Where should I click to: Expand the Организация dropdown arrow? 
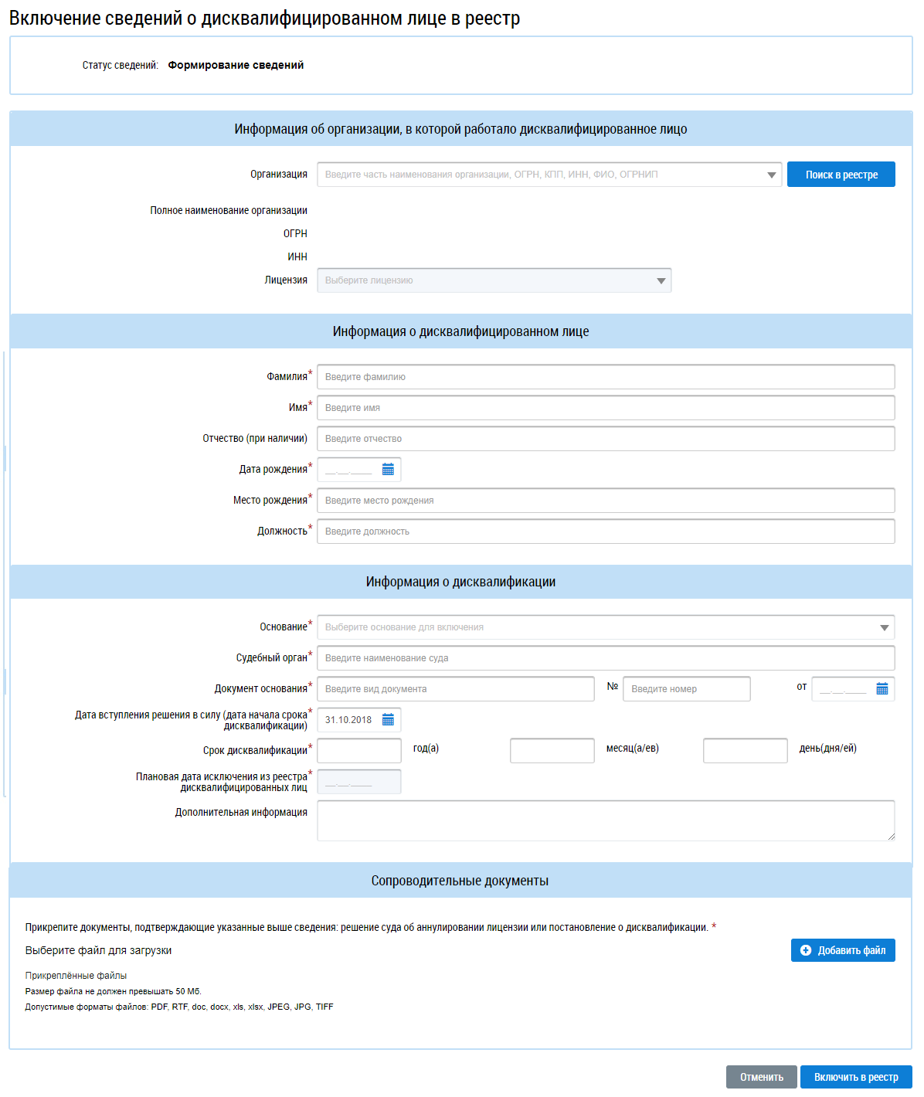pos(771,175)
